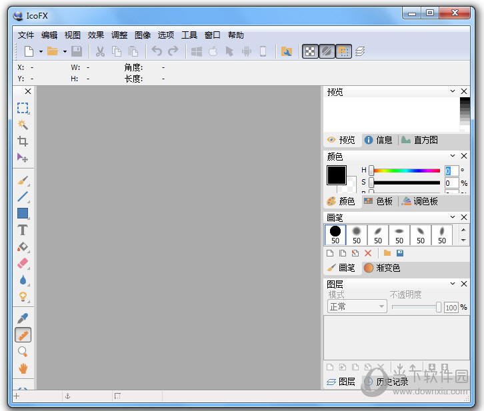
Task: Click the scissors cut icon
Action: pos(100,51)
